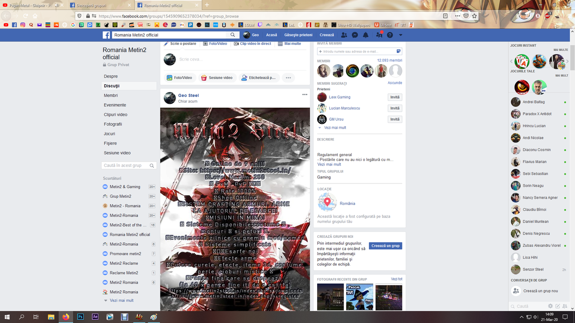Screen dimensions: 575x323
Task: Open After Effects from the Windows taskbar
Action: (x=95, y=317)
